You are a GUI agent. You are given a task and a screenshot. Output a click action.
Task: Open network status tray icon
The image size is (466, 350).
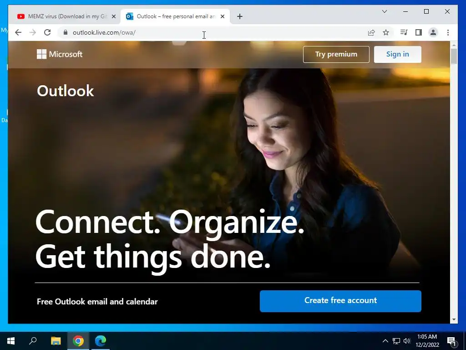pos(396,341)
